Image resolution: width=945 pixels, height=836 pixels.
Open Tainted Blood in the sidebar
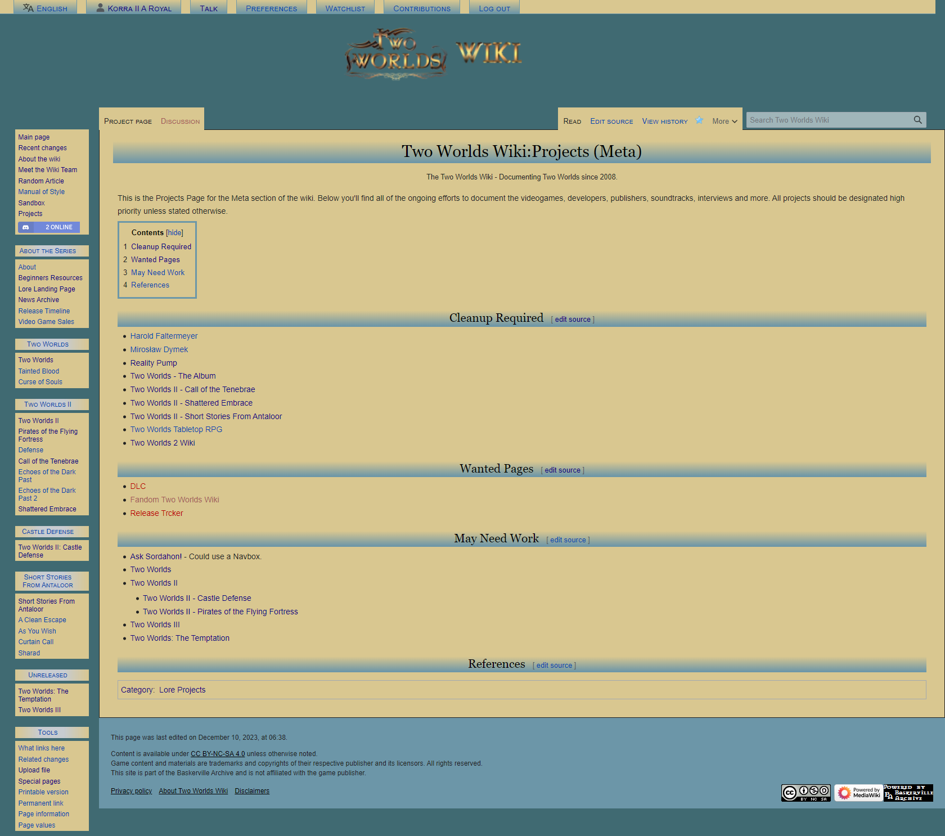point(38,371)
